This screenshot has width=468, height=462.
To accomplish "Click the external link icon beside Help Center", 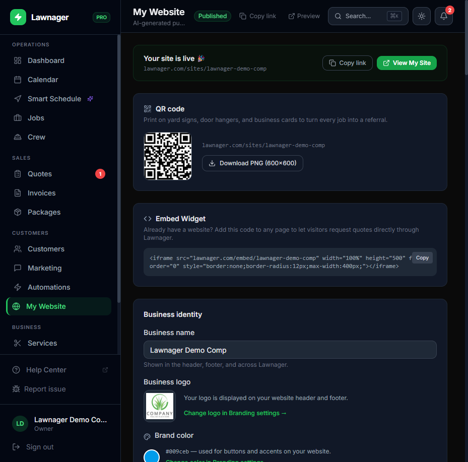I will pos(105,370).
